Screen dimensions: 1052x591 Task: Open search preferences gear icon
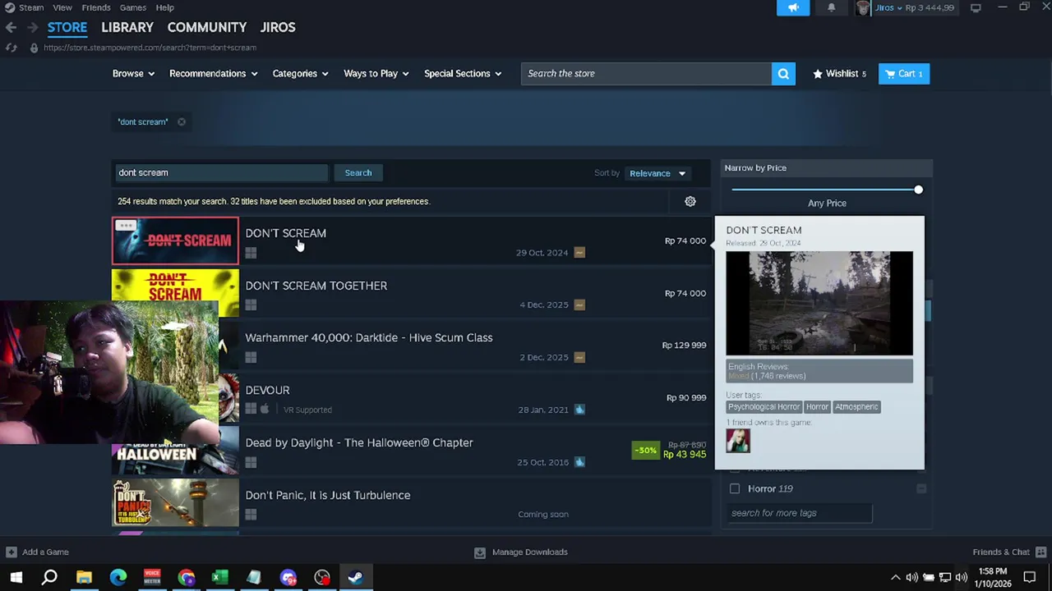(x=690, y=201)
